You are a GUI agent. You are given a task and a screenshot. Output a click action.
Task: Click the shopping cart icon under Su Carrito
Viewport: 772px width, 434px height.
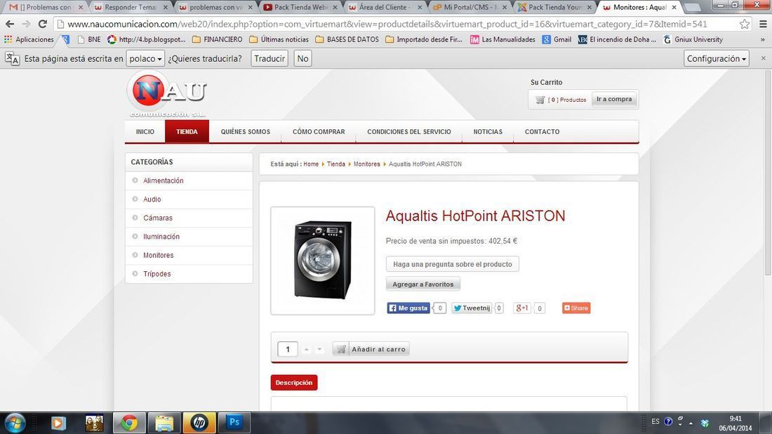click(540, 100)
